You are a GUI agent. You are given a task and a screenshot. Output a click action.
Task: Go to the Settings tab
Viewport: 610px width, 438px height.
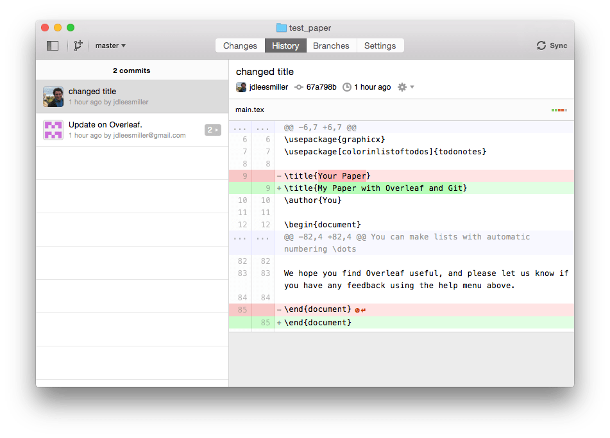point(380,45)
